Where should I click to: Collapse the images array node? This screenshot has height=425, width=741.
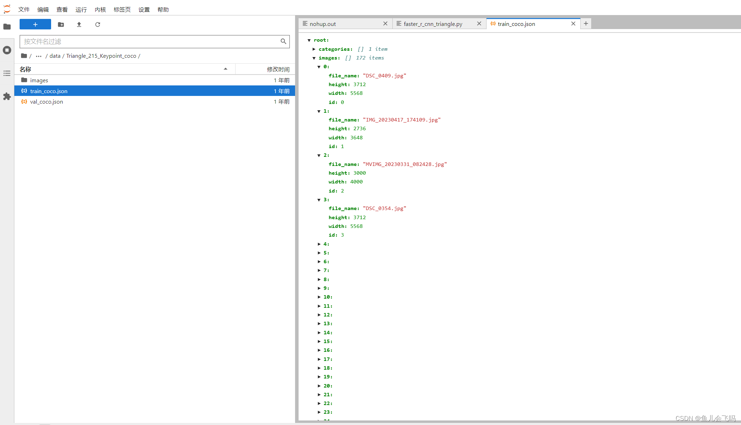(x=314, y=58)
